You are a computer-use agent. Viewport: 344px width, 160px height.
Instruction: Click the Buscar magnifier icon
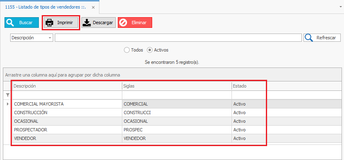coord(10,23)
